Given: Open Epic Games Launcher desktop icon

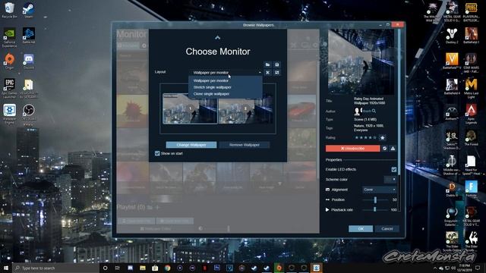Looking at the screenshot, I should click(9, 88).
